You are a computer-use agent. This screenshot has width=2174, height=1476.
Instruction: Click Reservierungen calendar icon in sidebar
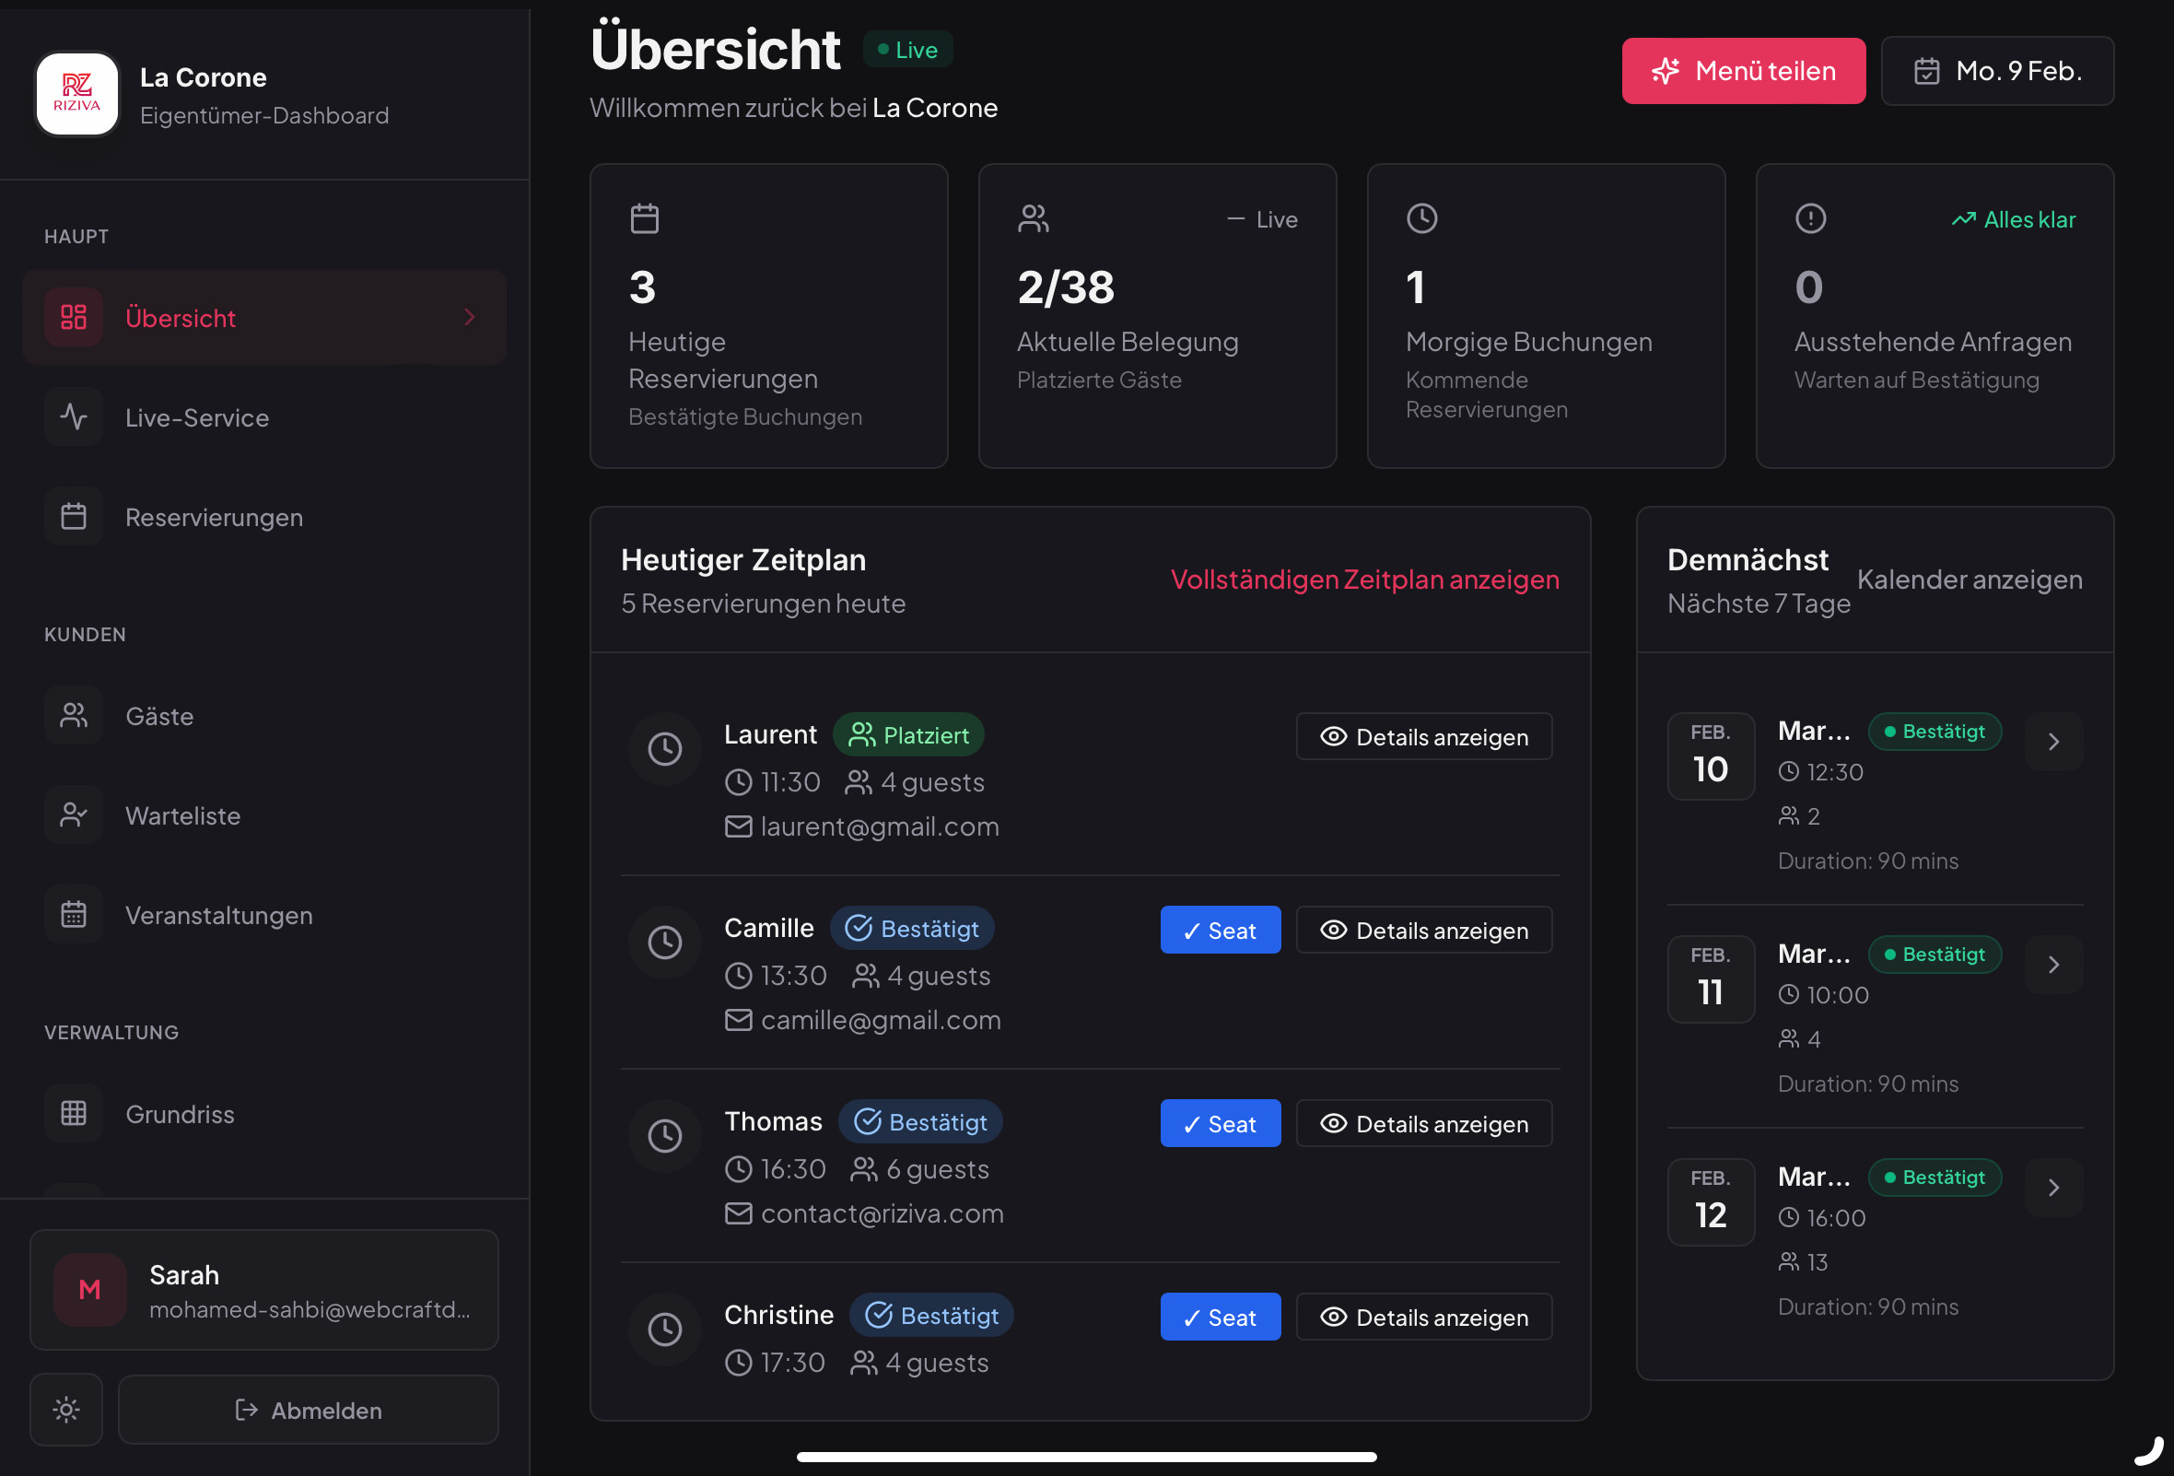(x=73, y=516)
